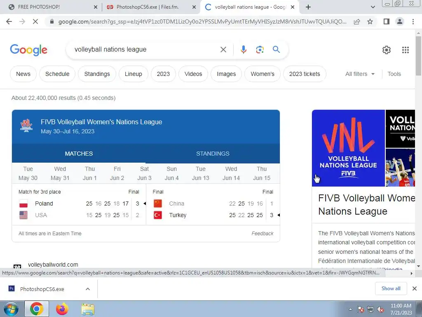Image resolution: width=422 pixels, height=317 pixels.
Task: Show hidden system tray icons
Action: (350, 310)
